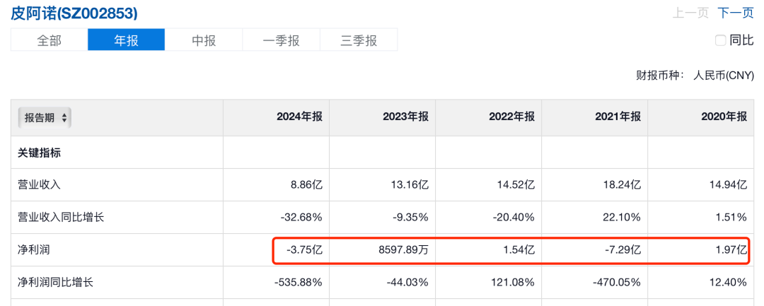Viewport: 764px width, 306px height.
Task: Click the 2024 net profit value -3.75亿
Action: 306,250
